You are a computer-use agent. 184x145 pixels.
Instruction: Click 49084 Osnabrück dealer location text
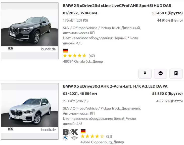coord(83,61)
